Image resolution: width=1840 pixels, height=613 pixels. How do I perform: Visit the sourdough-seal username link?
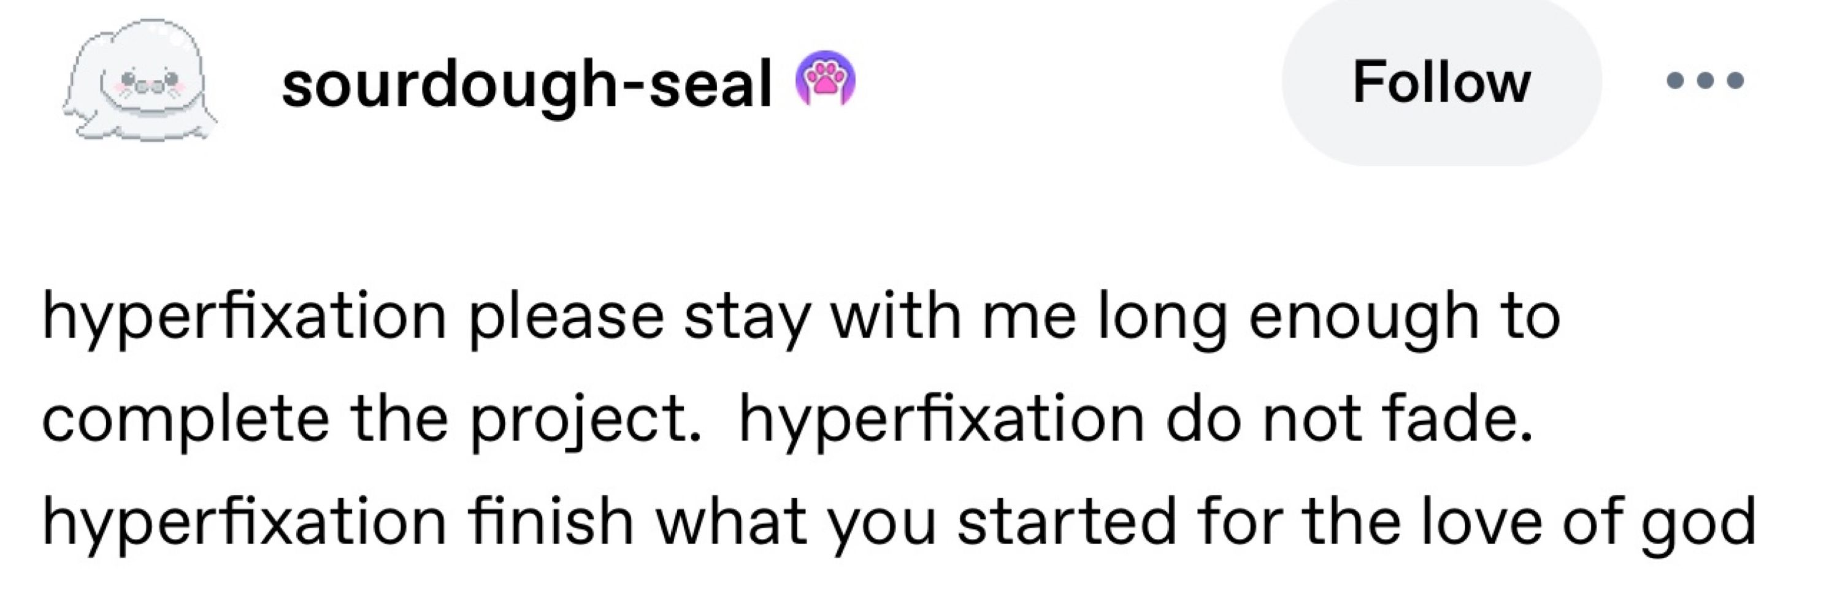527,84
